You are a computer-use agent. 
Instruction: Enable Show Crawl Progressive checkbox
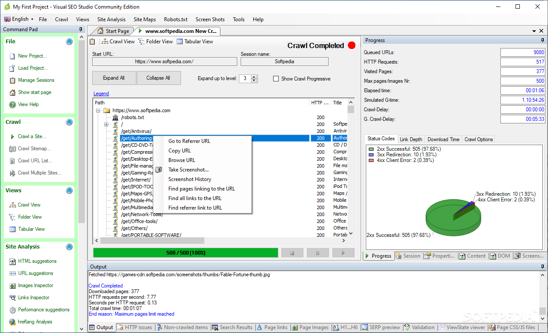[x=276, y=79]
